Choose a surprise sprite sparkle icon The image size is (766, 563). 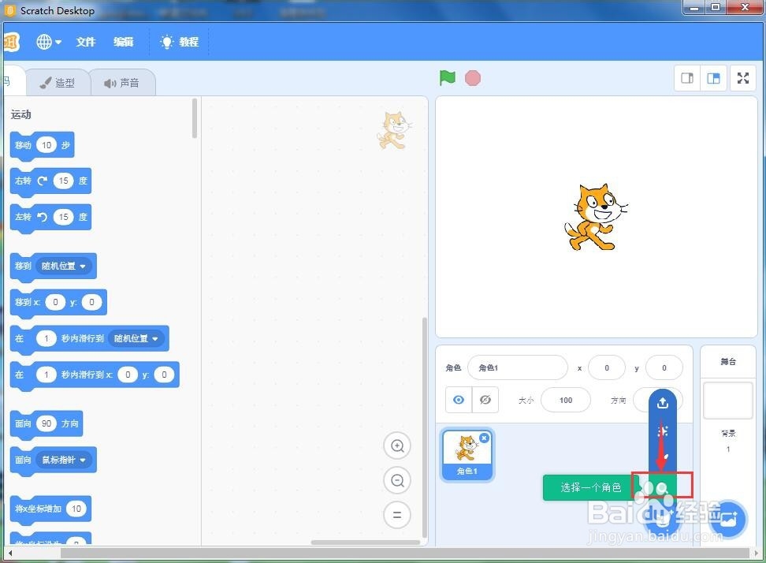click(x=663, y=431)
